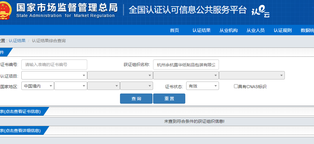Open the 中国境内 region dropdown
This screenshot has height=144, width=314.
(38, 86)
